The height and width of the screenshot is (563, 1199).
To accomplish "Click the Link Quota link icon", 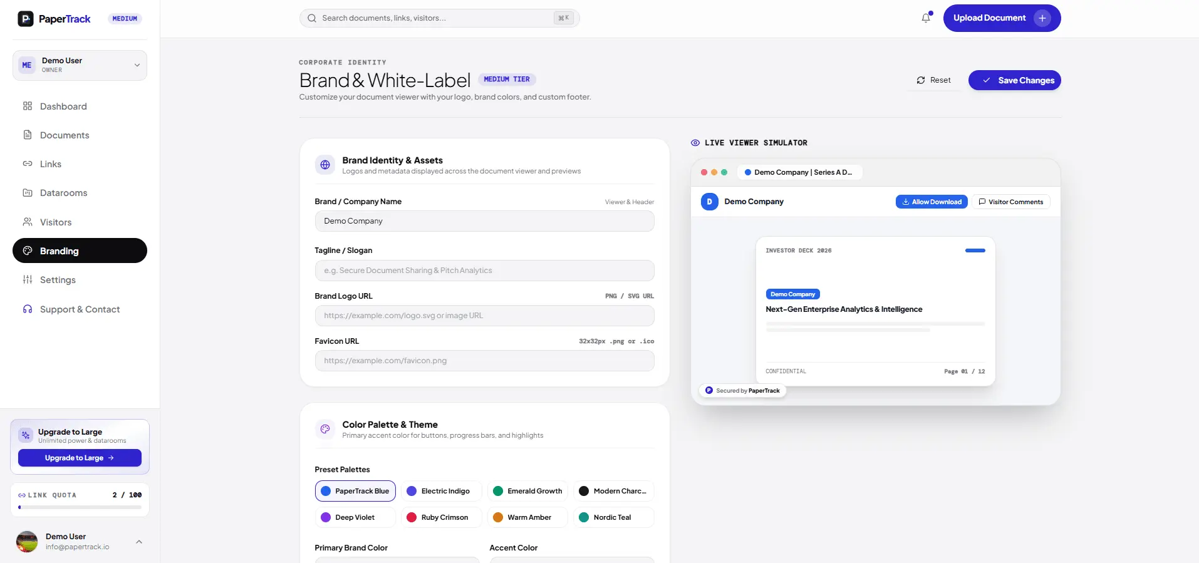I will tap(22, 495).
